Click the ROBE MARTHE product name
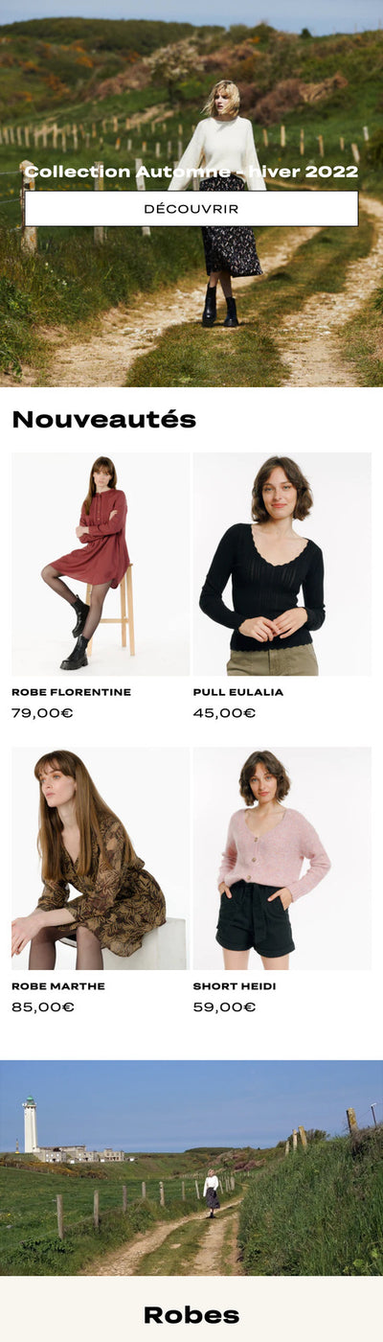This screenshot has height=1342, width=383. tap(58, 986)
